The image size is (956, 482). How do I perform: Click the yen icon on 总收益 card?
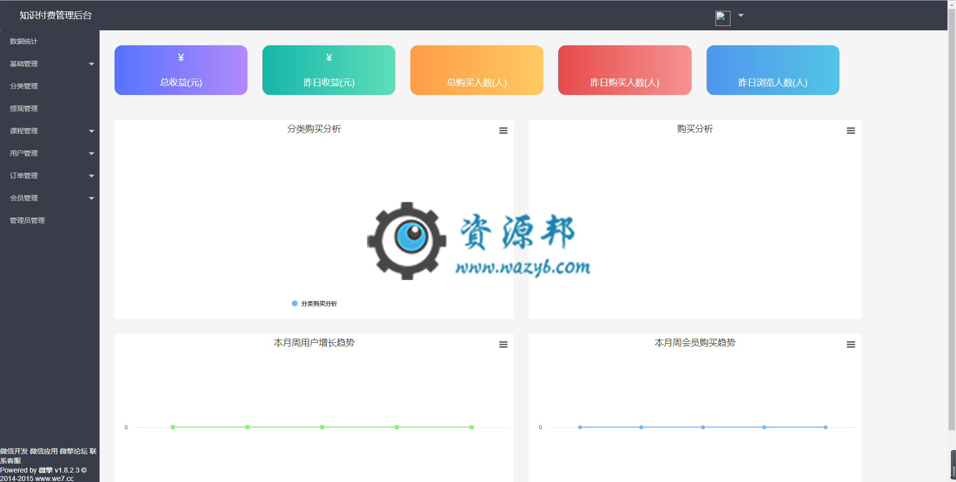tap(181, 58)
